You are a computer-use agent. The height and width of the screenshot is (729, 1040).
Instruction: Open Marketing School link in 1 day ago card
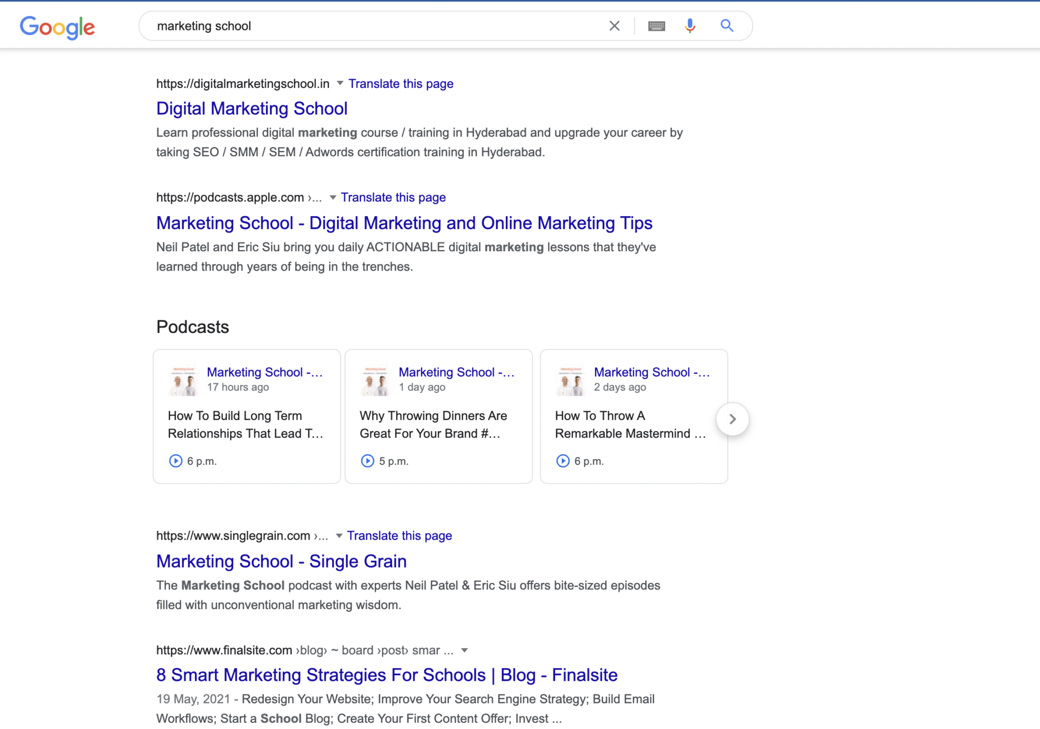[457, 372]
